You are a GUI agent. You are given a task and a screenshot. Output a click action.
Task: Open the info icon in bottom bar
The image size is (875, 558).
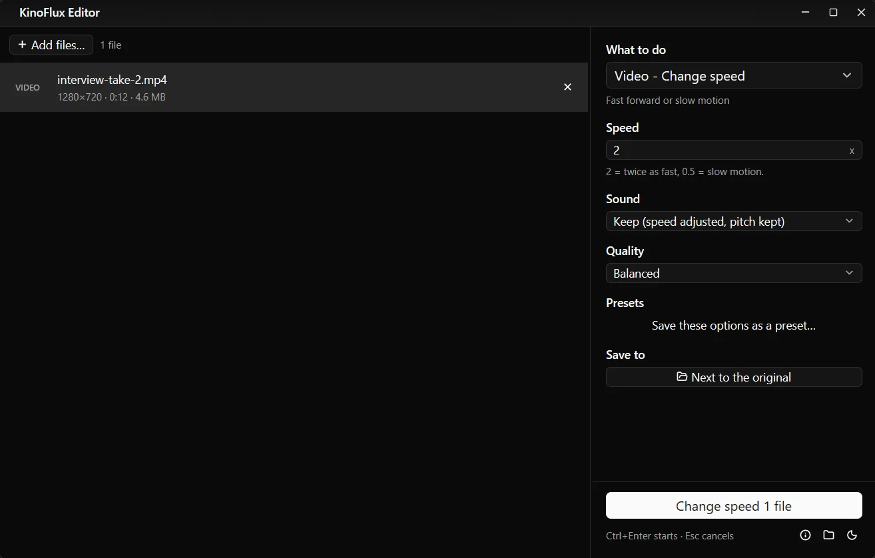click(805, 535)
